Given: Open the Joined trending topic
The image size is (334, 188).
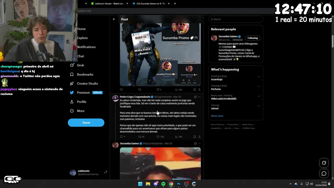Looking at the screenshot, I should [215, 108].
